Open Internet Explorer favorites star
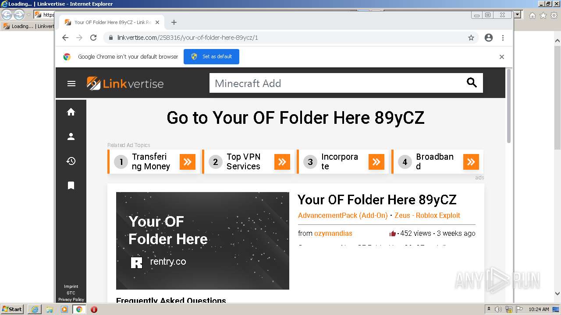Image resolution: width=561 pixels, height=315 pixels. (x=543, y=15)
